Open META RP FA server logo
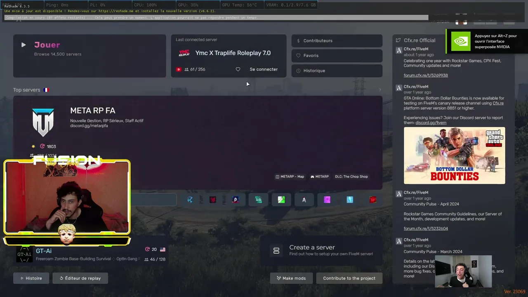 click(43, 123)
